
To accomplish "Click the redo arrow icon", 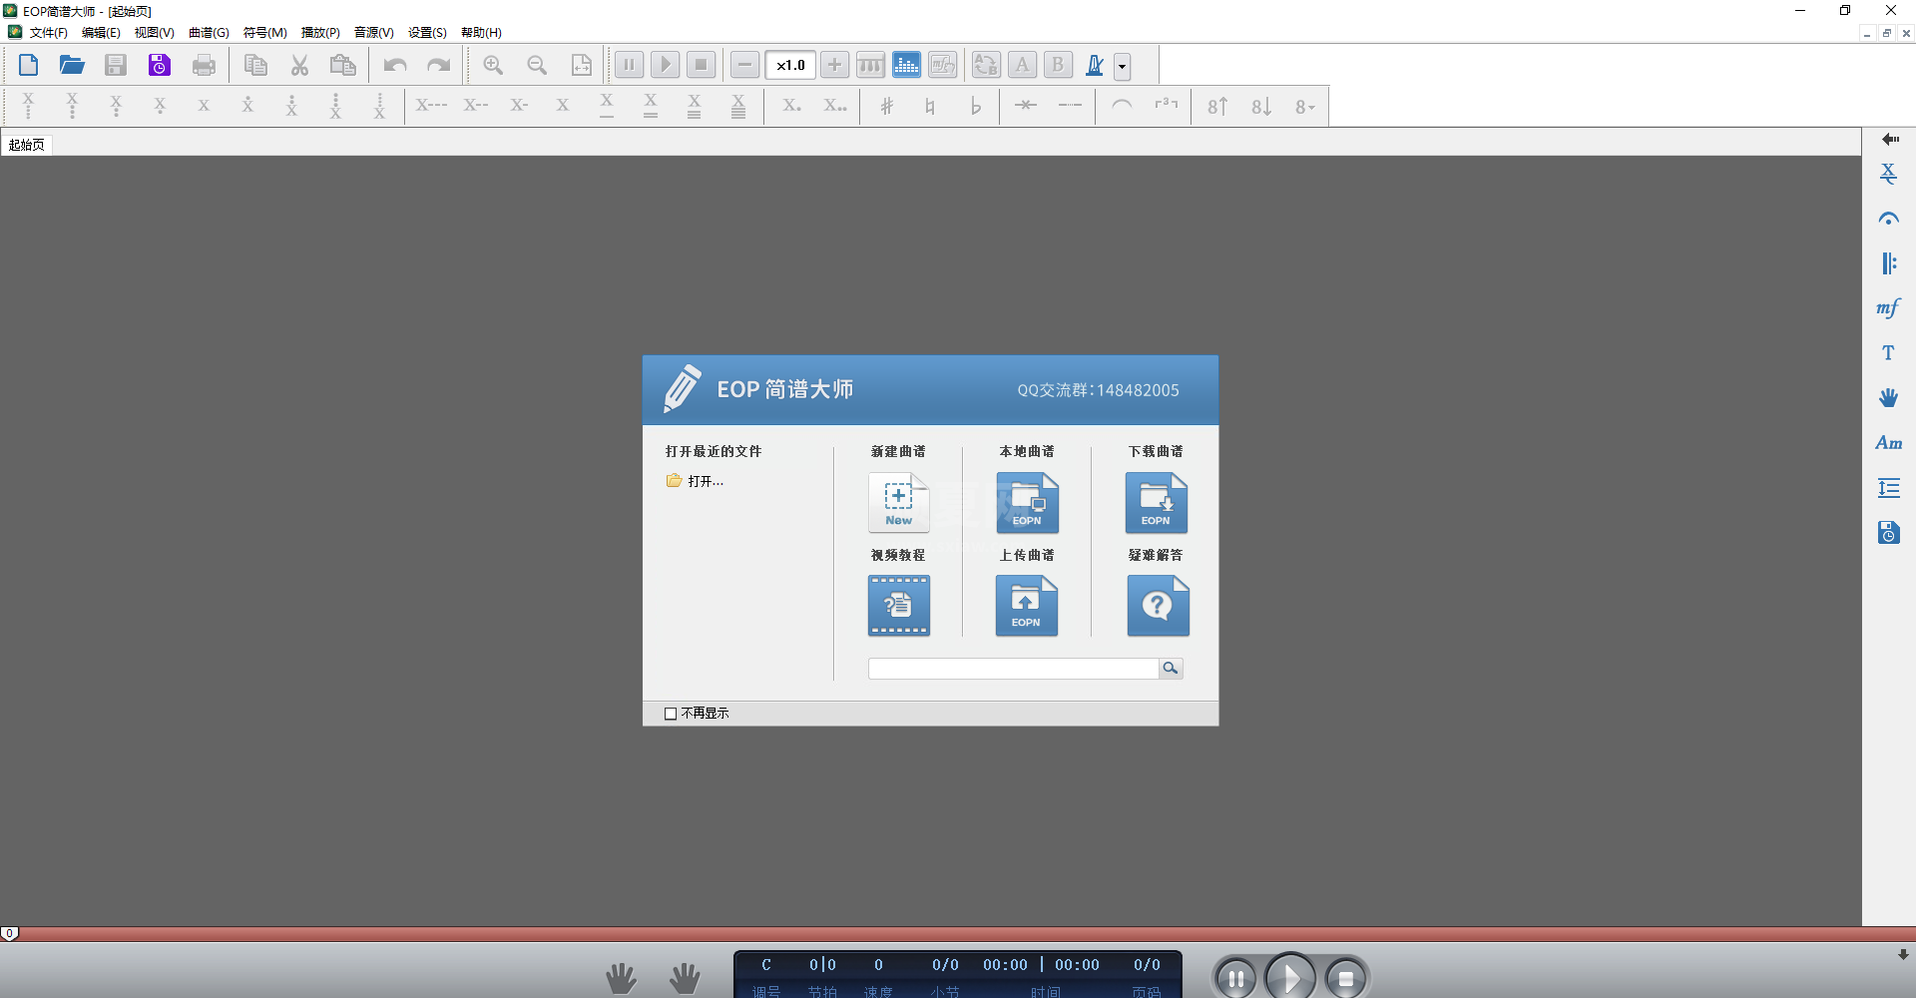I will (x=439, y=66).
